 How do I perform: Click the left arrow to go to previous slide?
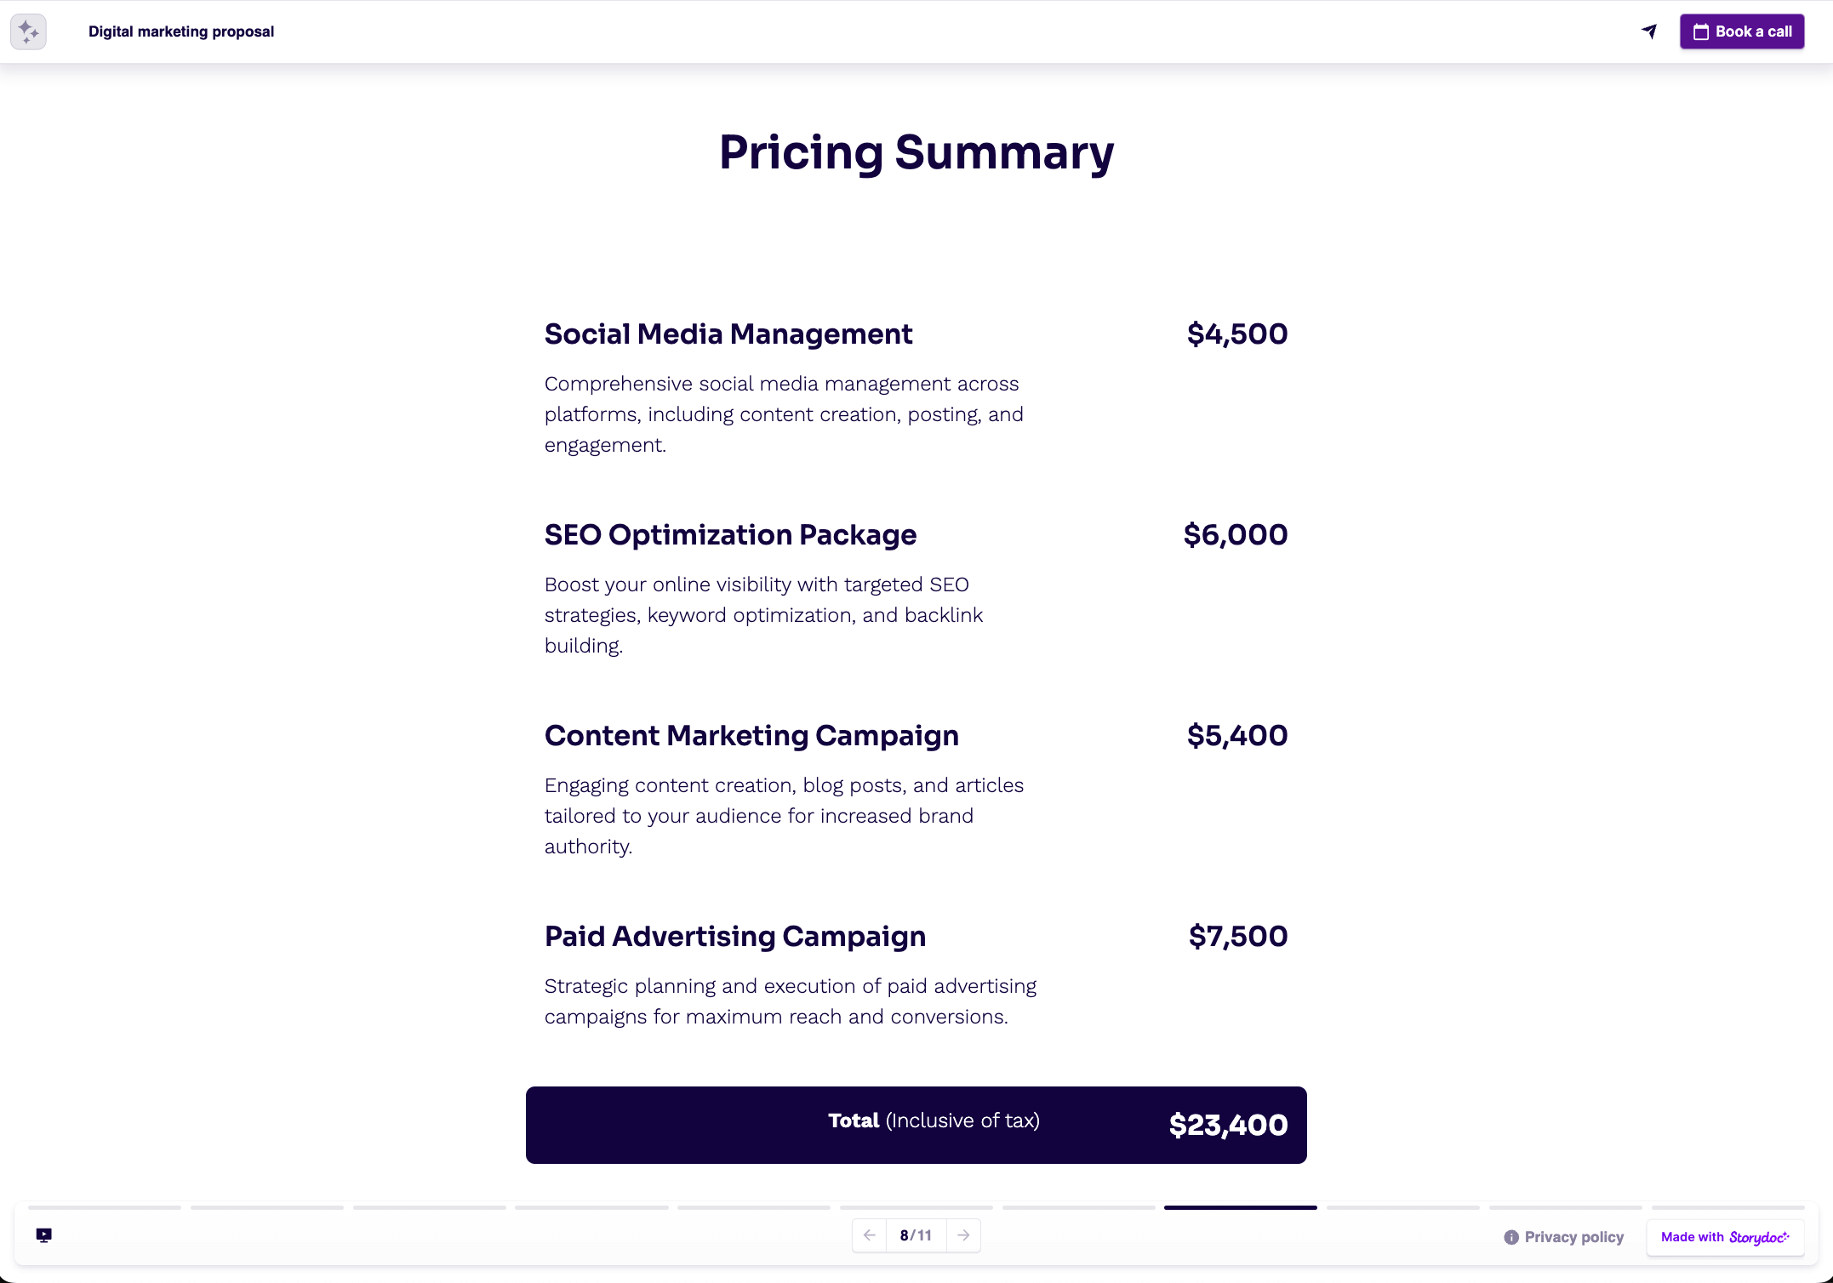869,1235
